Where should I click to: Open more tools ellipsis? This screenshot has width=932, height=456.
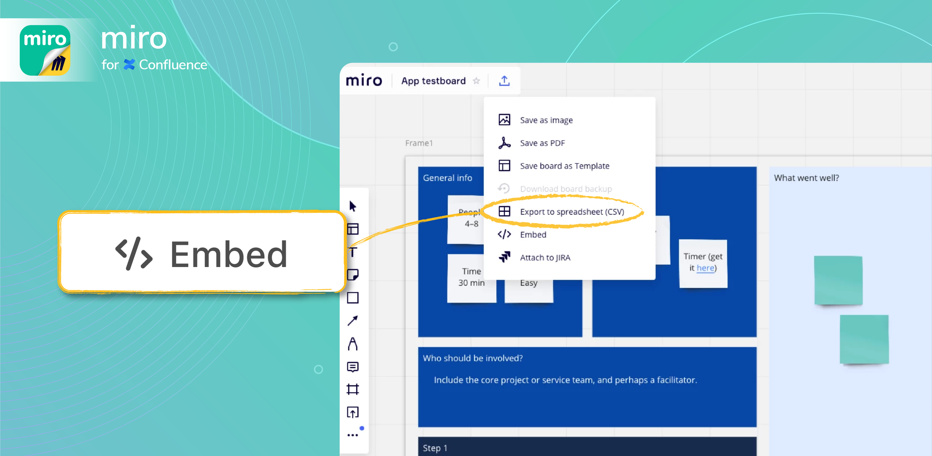[x=353, y=435]
